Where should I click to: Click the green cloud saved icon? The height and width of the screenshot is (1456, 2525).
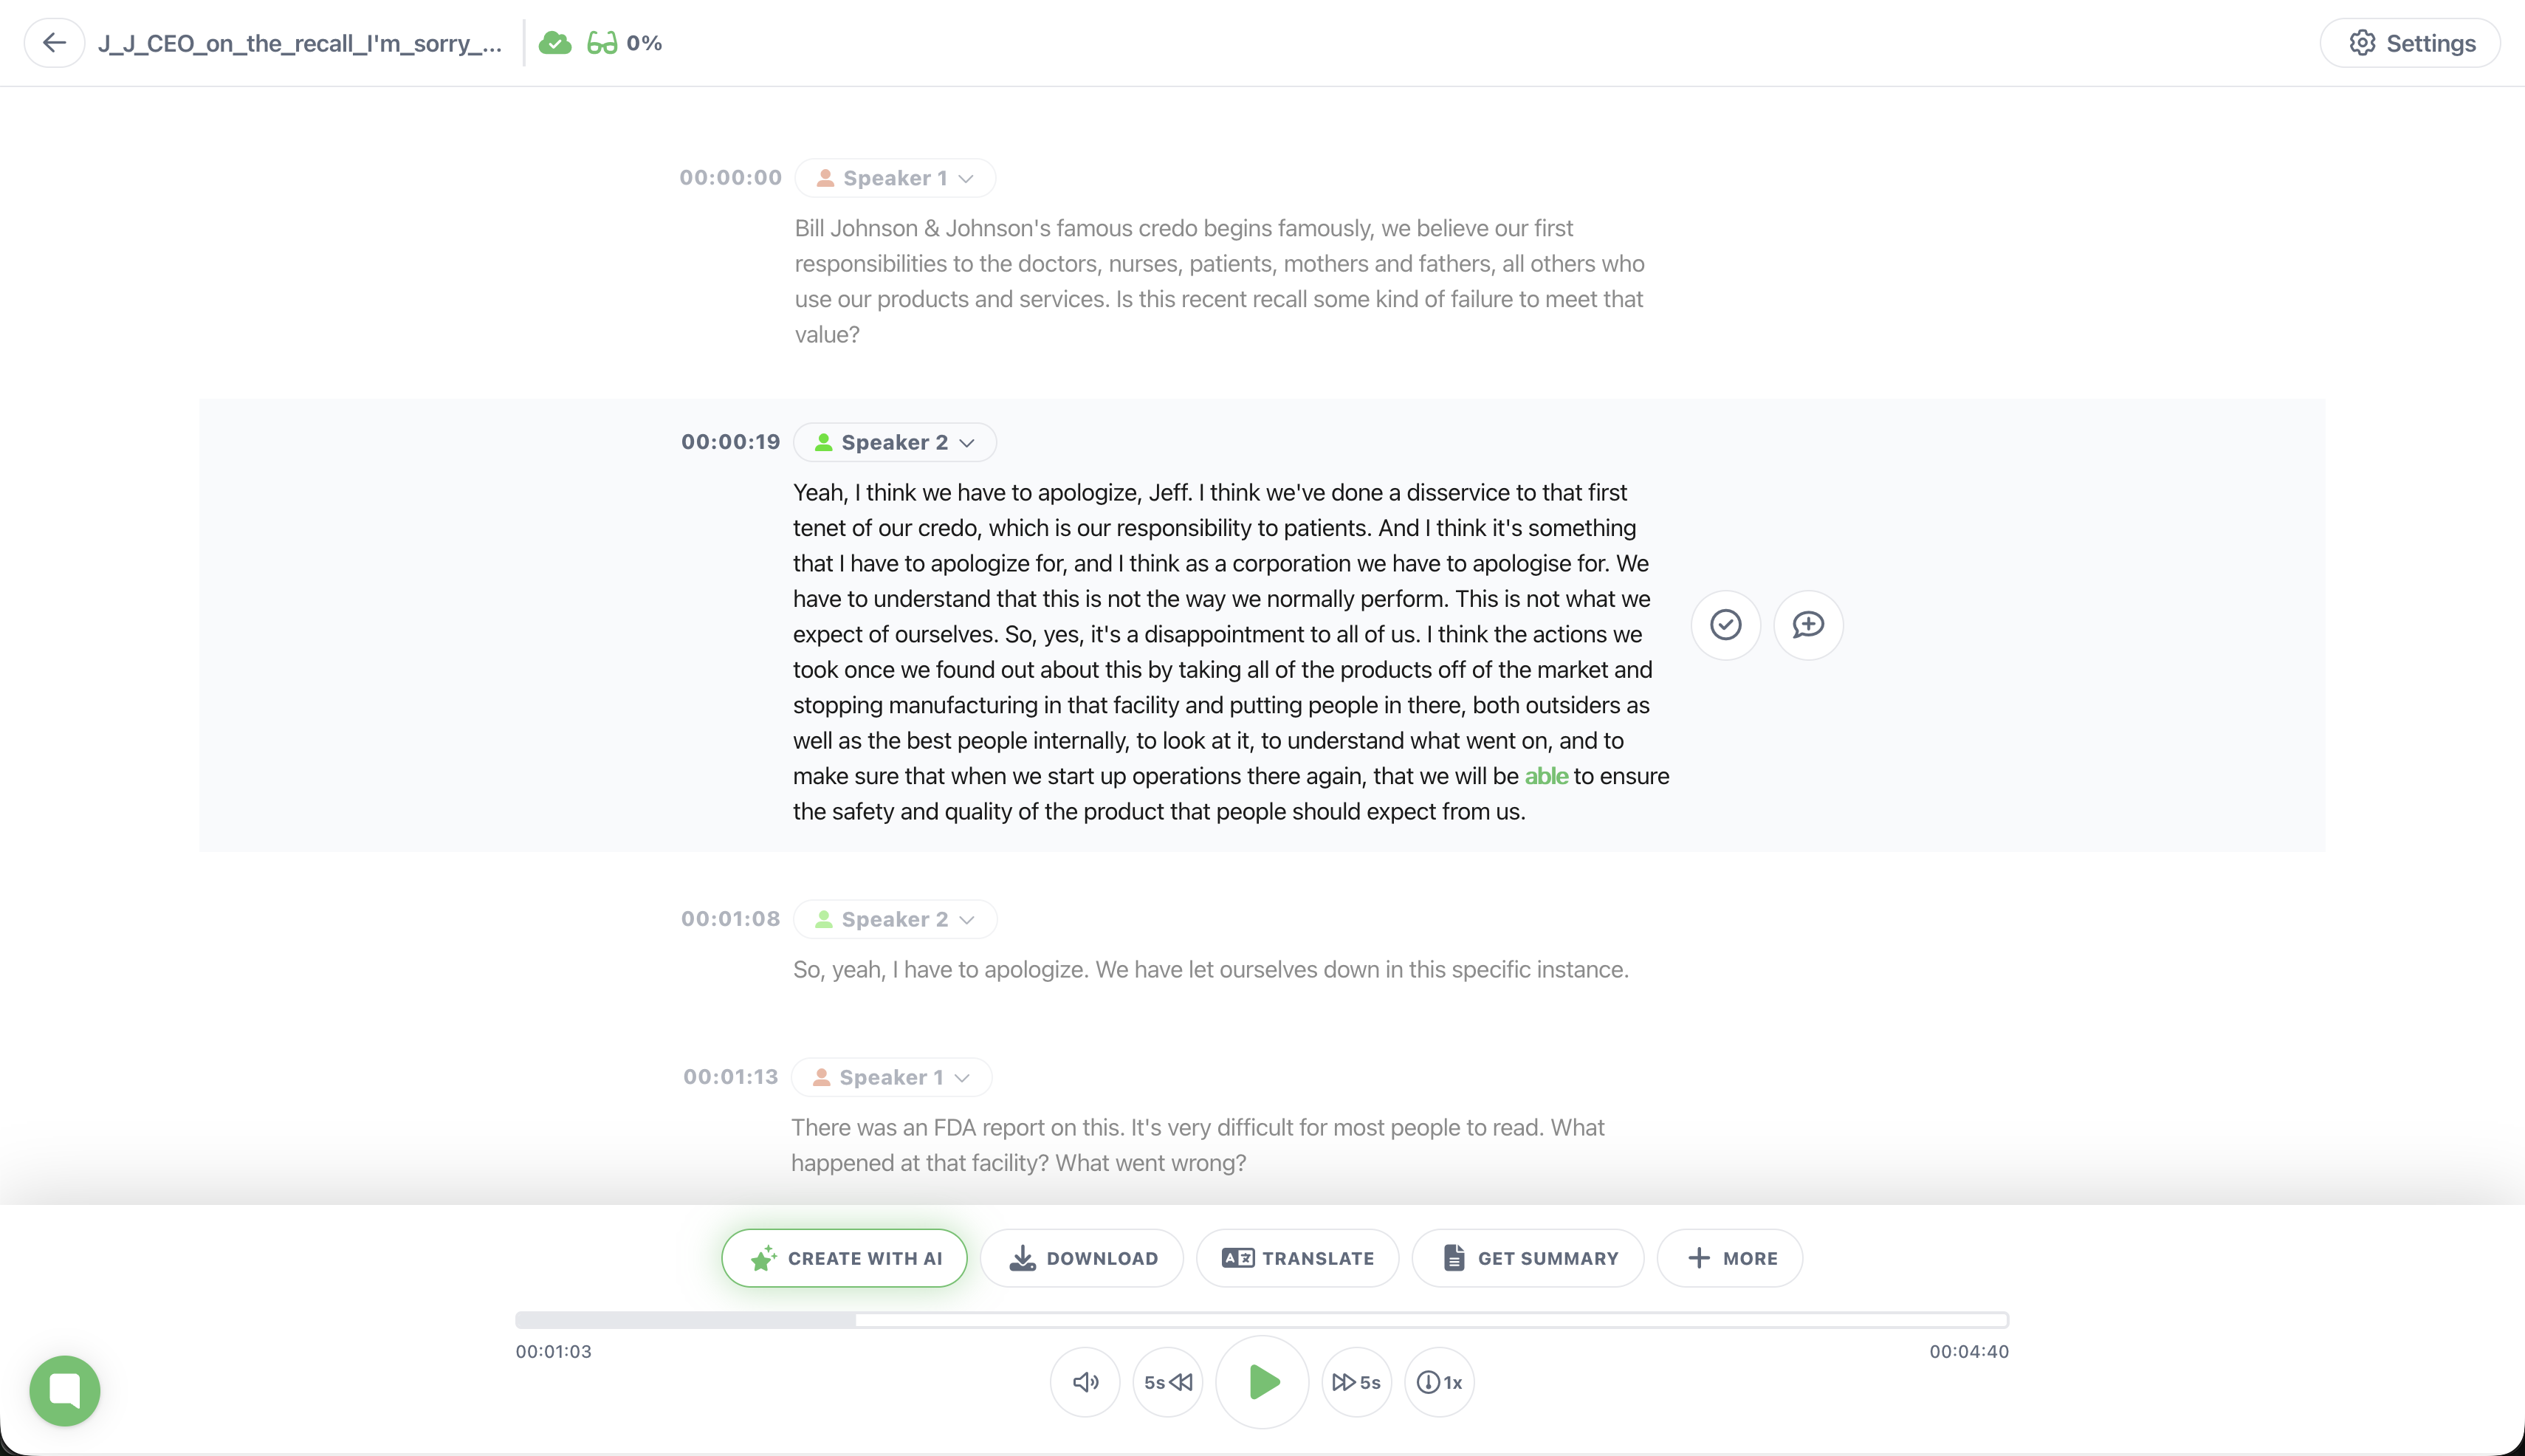(x=555, y=43)
